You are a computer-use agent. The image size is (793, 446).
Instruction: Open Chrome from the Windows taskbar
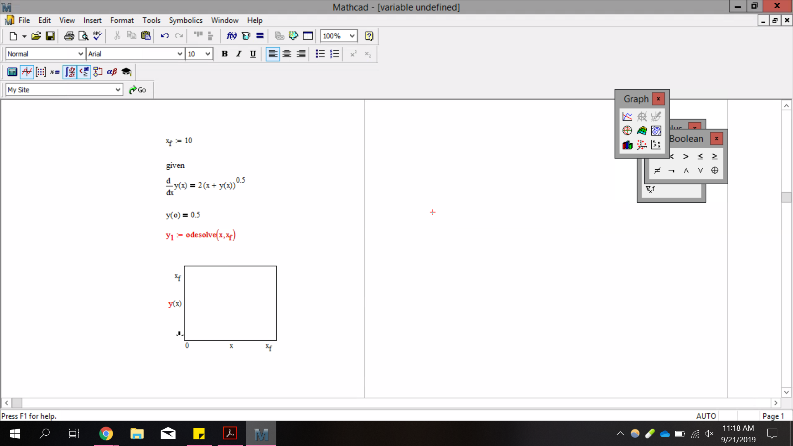(x=106, y=434)
